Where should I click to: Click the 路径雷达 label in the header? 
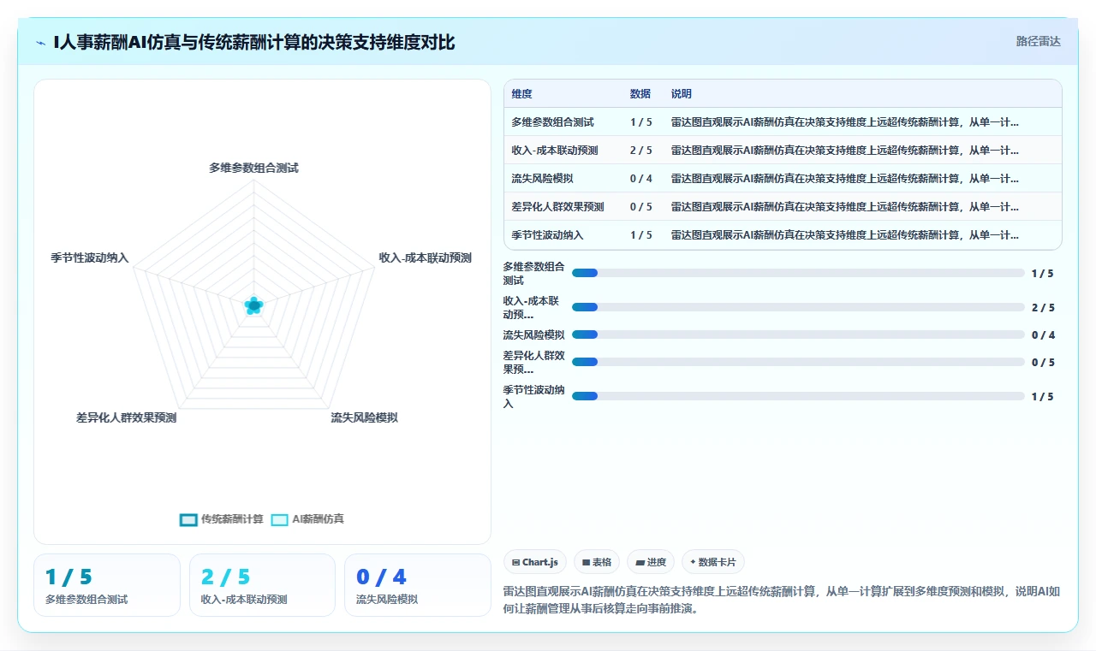click(x=1038, y=41)
